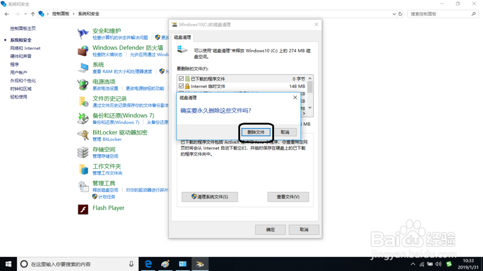Open Flash Player icon
The width and height of the screenshot is (483, 271).
[83, 209]
